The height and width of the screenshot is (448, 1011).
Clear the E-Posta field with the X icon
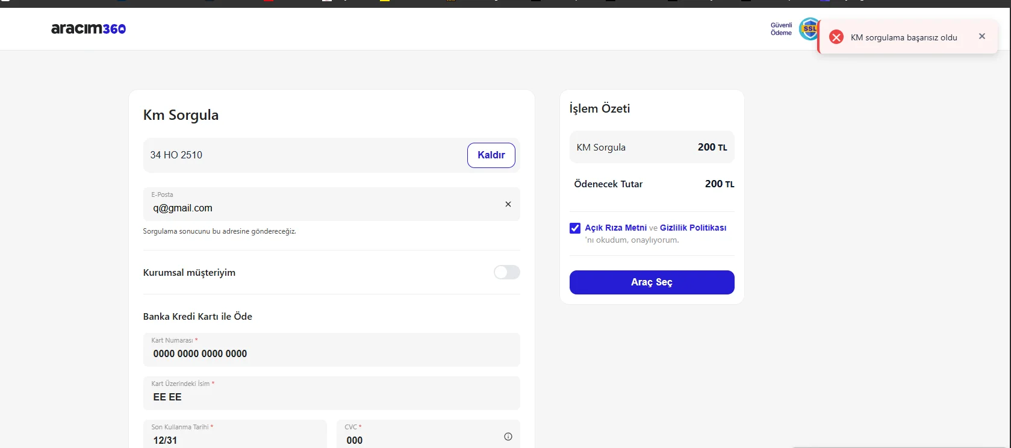click(x=508, y=204)
